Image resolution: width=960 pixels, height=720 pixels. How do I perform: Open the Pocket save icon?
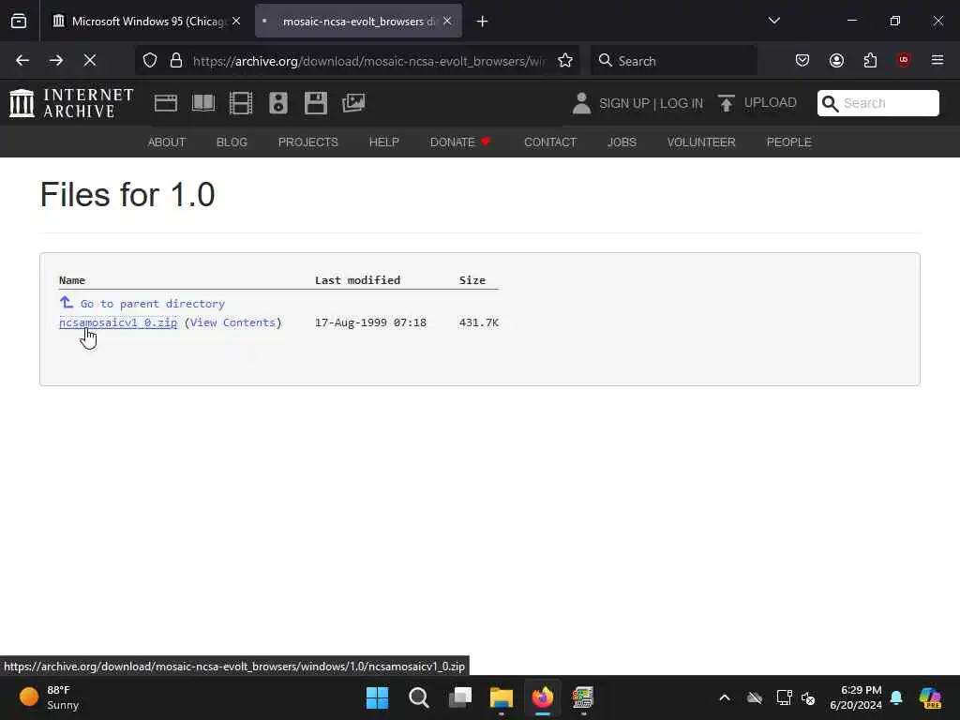[802, 60]
